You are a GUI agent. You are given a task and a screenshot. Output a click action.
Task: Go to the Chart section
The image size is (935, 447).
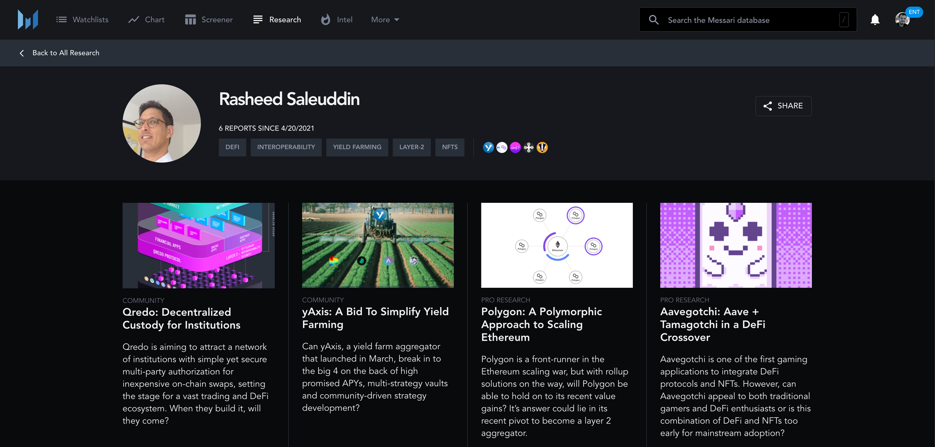146,20
